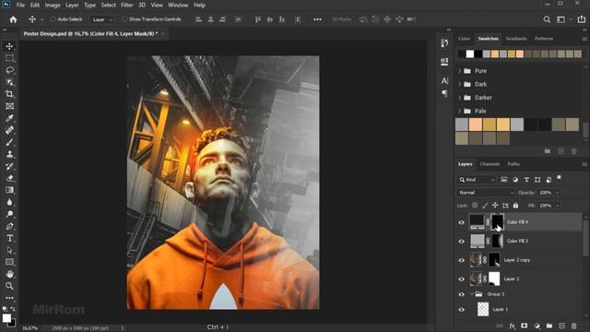
Task: Select the Dodge tool
Action: (x=10, y=214)
